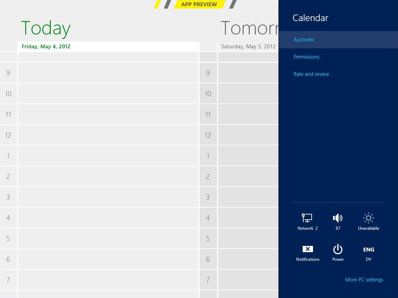The width and height of the screenshot is (398, 298).
Task: Click the brightness sun icon
Action: (368, 218)
